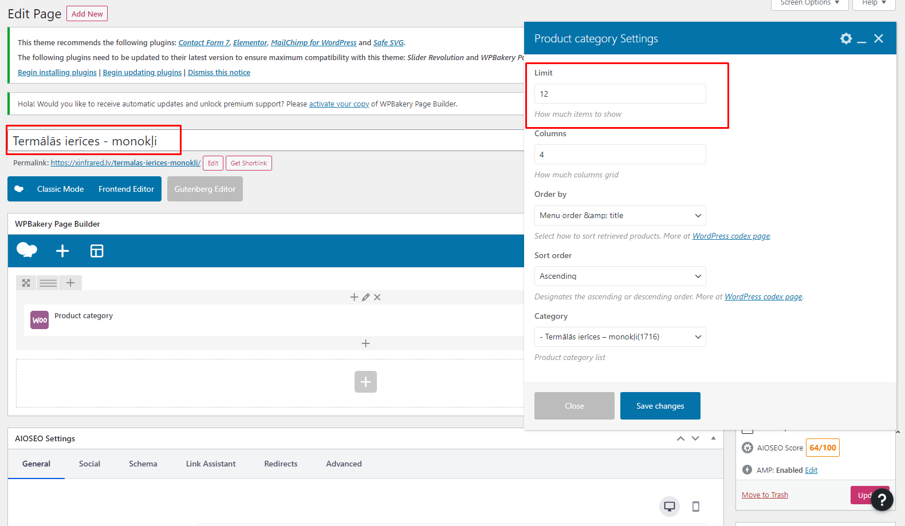Screen dimensions: 905x526
Task: Select the mobile preview icon
Action: pos(696,507)
